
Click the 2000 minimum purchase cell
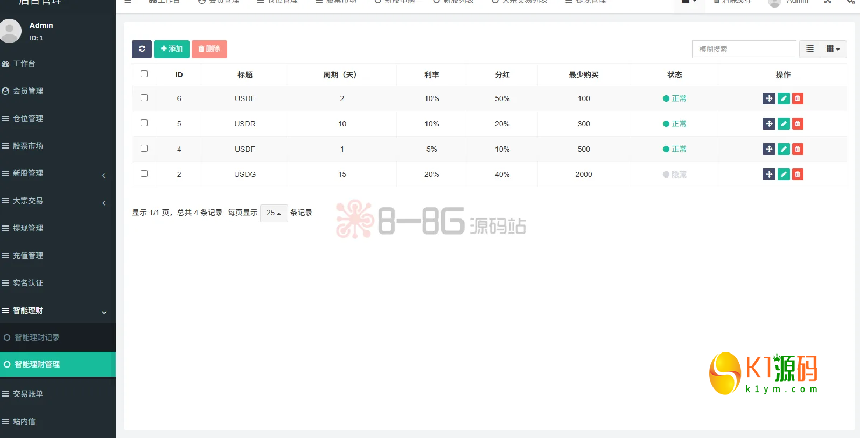pyautogui.click(x=584, y=174)
